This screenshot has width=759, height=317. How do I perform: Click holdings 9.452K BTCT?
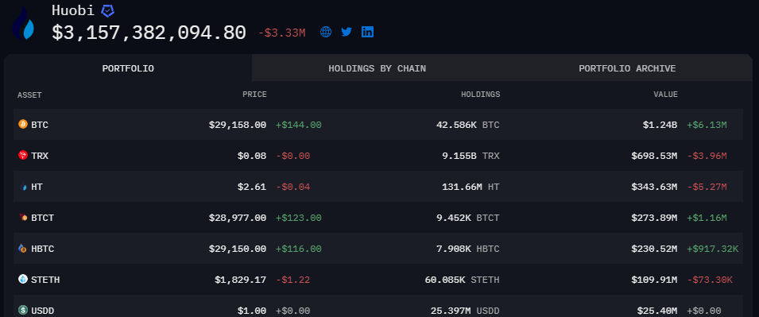[467, 218]
